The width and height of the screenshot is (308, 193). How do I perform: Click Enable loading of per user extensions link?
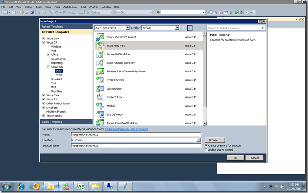tap(126, 129)
